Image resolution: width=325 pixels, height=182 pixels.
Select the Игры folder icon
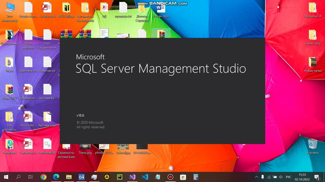click(9, 65)
